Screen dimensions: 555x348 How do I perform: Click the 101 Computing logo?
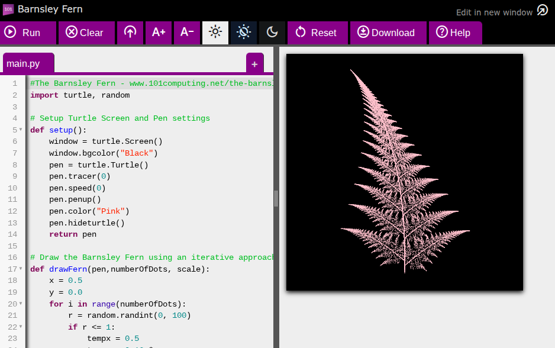(x=8, y=9)
